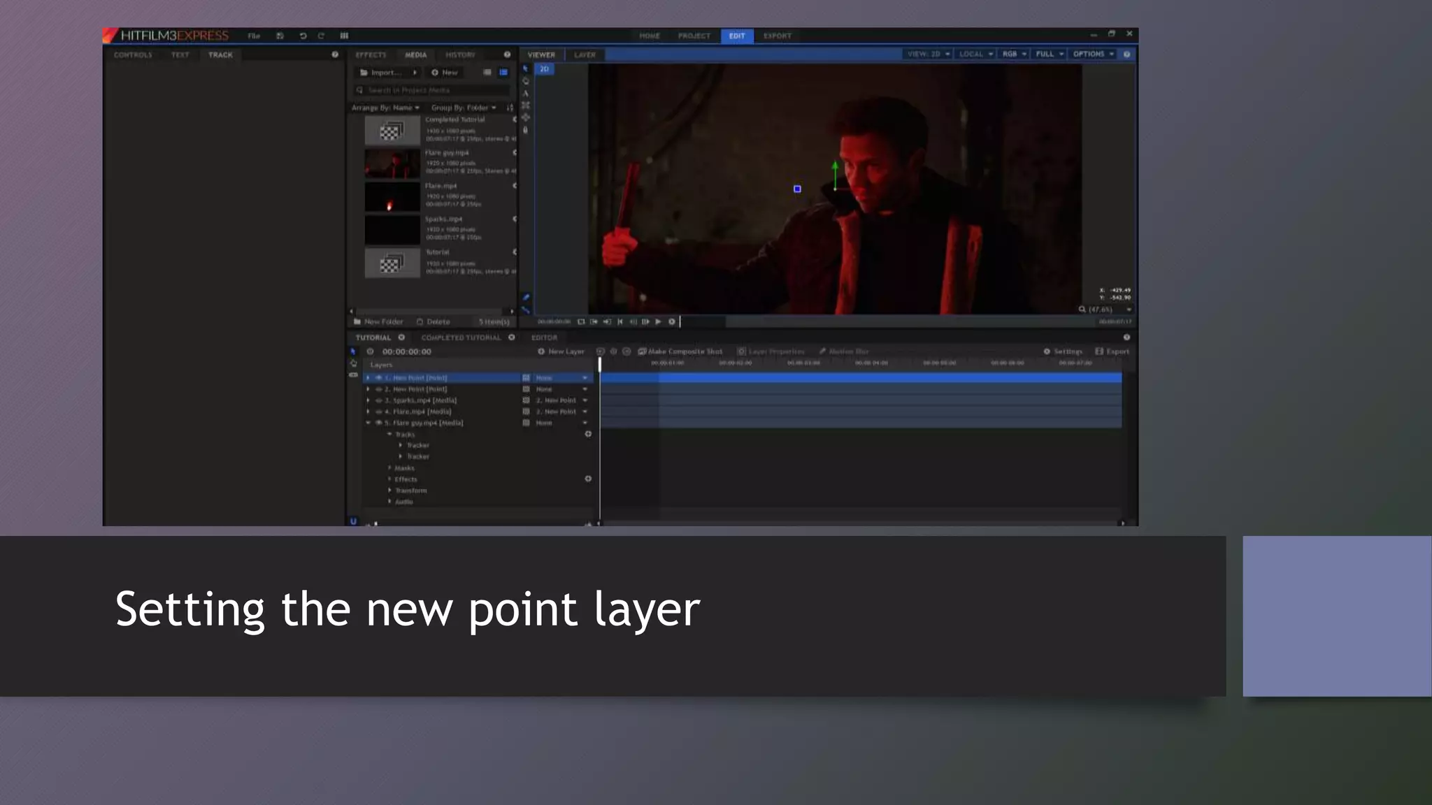The image size is (1432, 805).
Task: Open parent dropdown for Sparks.mp4 layer
Action: [x=585, y=400]
